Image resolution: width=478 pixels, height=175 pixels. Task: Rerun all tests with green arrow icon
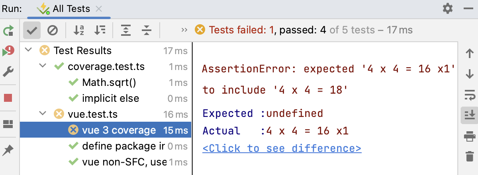click(8, 31)
